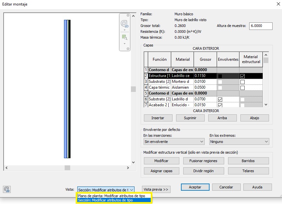This screenshot has height=204, width=282.
Task: Open the 'En los extremos' dropdown
Action: coord(239,142)
